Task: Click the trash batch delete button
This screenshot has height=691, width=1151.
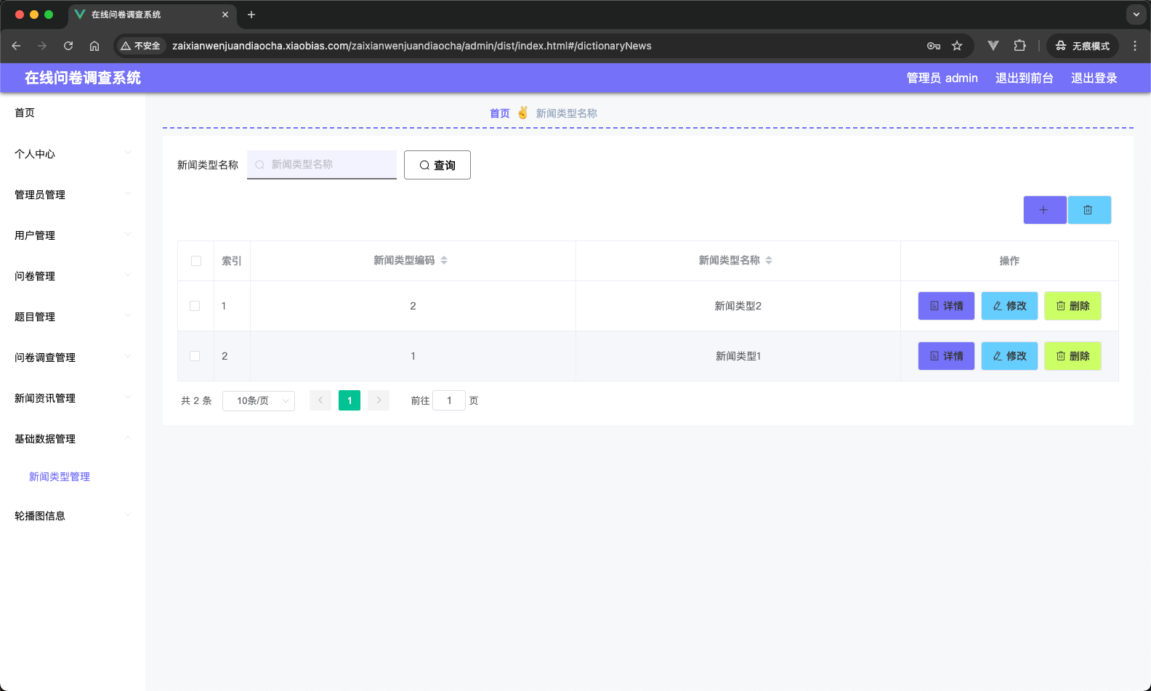Action: point(1089,210)
